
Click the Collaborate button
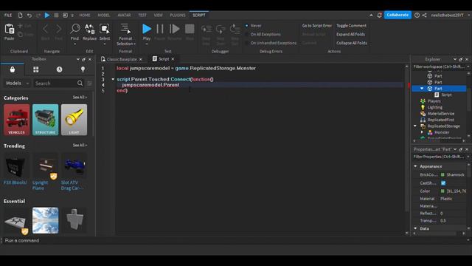point(398,15)
